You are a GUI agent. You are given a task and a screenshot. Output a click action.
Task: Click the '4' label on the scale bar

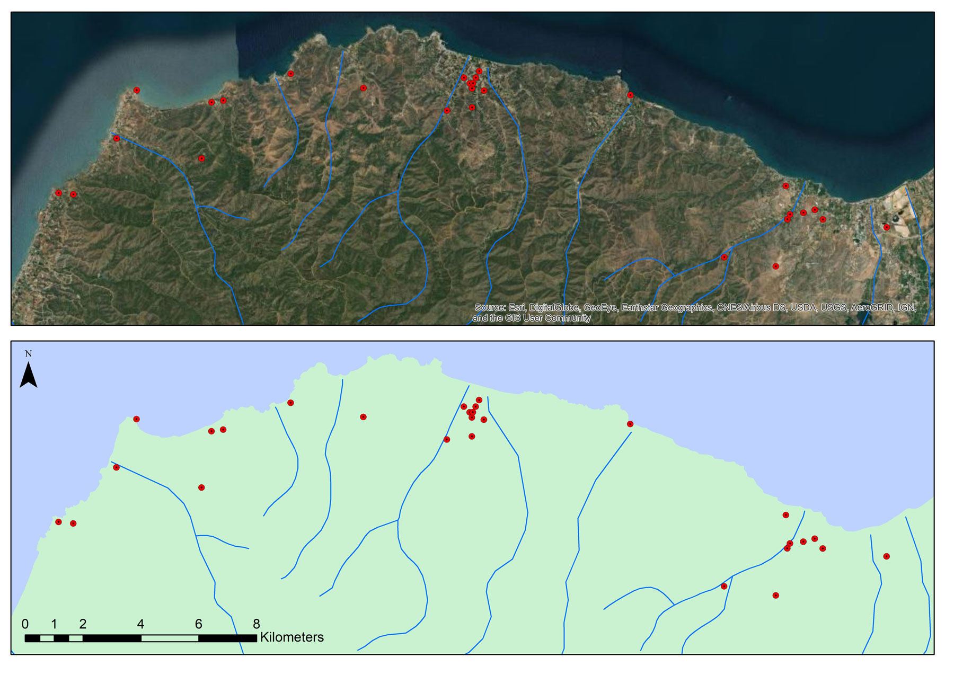pos(140,624)
